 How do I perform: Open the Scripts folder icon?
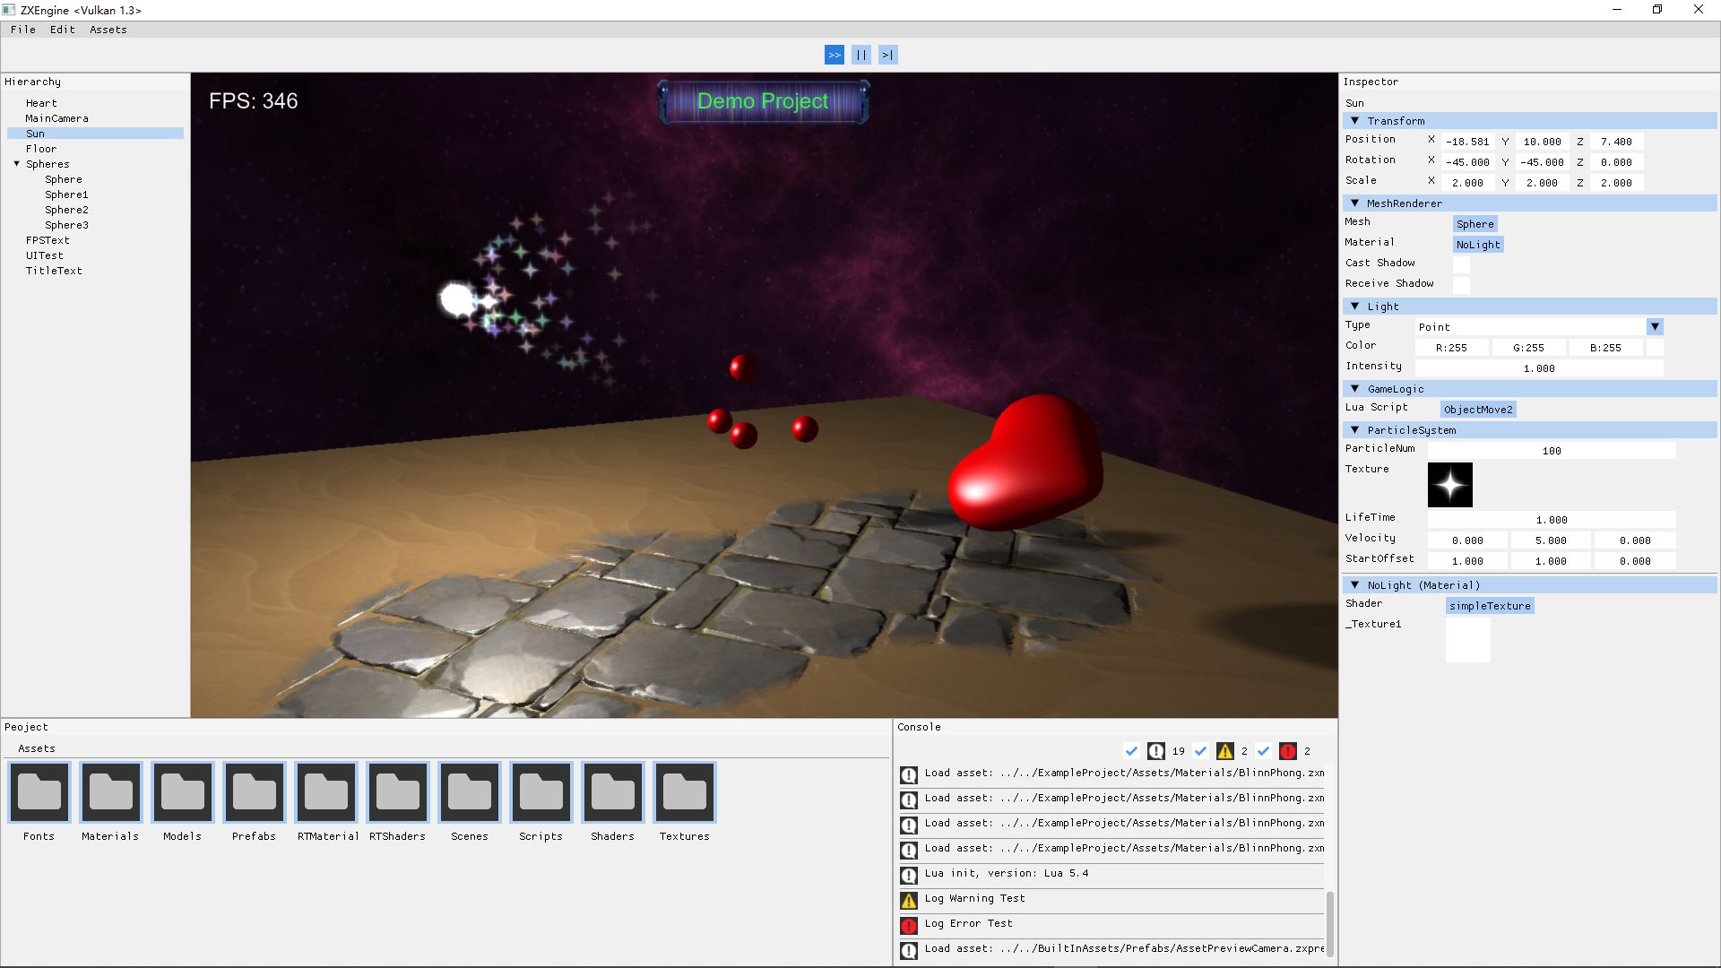[x=541, y=792]
